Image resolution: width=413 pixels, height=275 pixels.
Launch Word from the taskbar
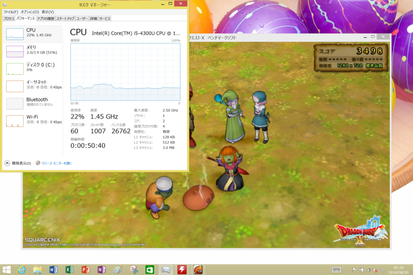click(54, 270)
